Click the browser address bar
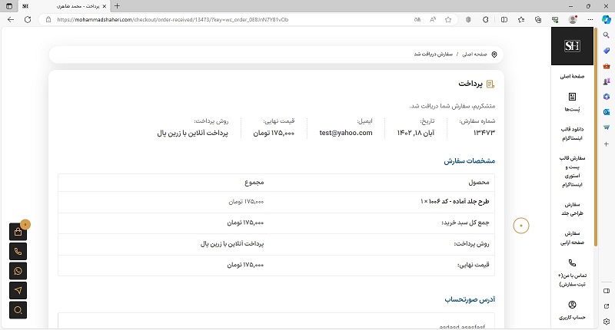The height and width of the screenshot is (330, 615). (231, 19)
